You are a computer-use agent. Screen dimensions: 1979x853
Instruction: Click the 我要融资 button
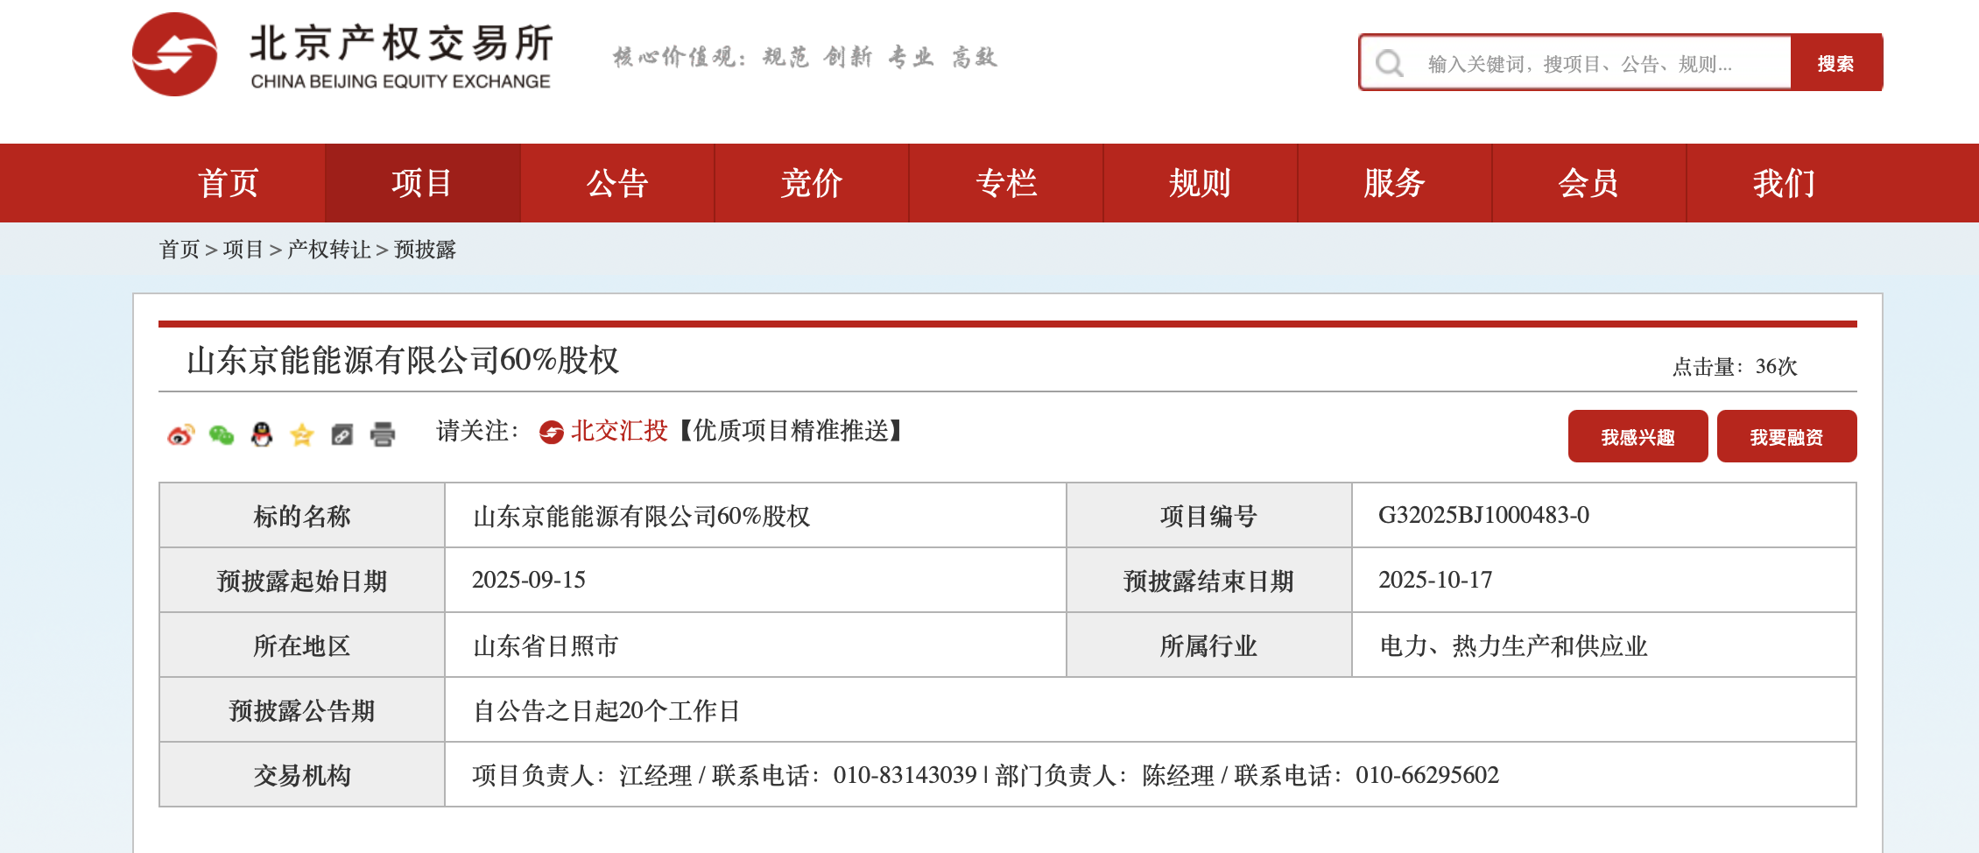(x=1786, y=436)
